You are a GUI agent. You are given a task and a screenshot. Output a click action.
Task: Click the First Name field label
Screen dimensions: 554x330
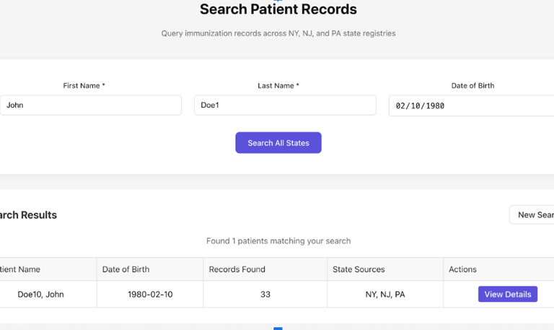84,85
